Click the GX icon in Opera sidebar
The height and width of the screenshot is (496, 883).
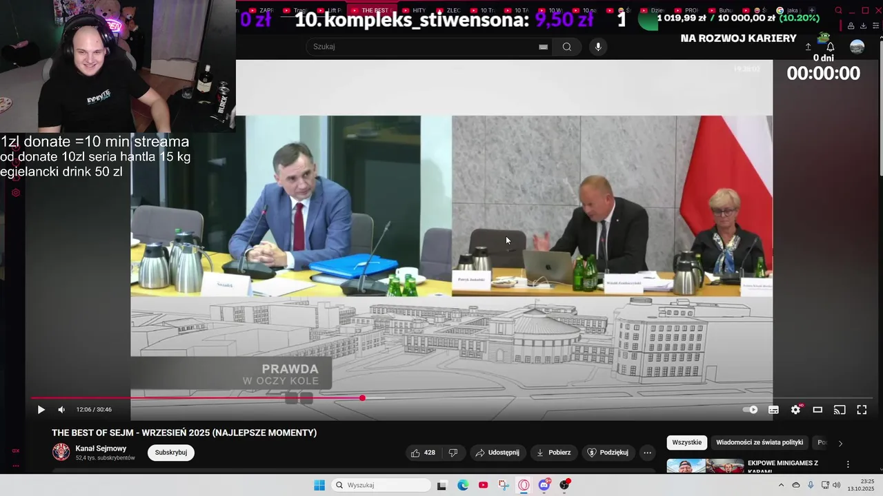tap(15, 451)
